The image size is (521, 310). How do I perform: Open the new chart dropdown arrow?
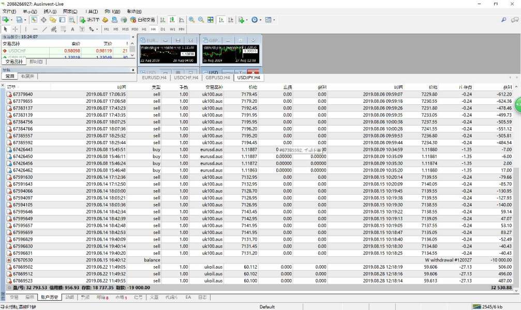pos(12,20)
